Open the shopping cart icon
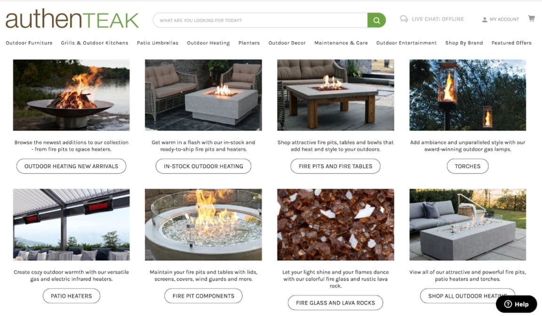The width and height of the screenshot is (542, 316). pyautogui.click(x=531, y=18)
